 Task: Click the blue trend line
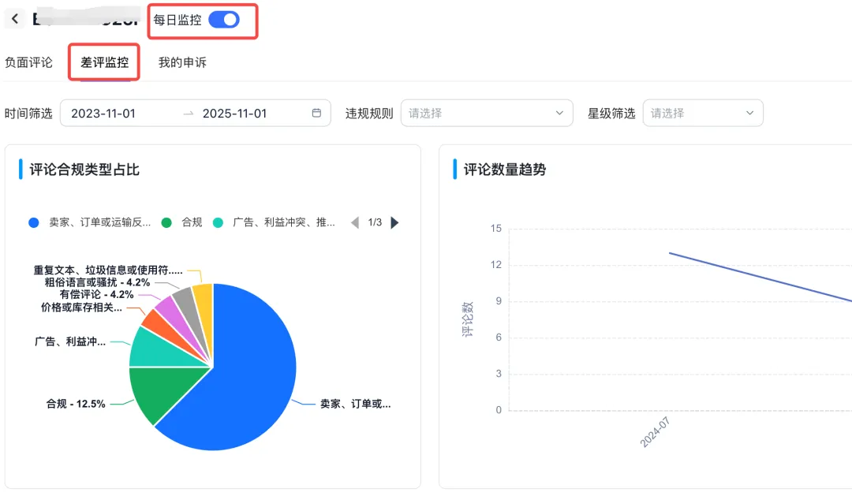coord(760,277)
